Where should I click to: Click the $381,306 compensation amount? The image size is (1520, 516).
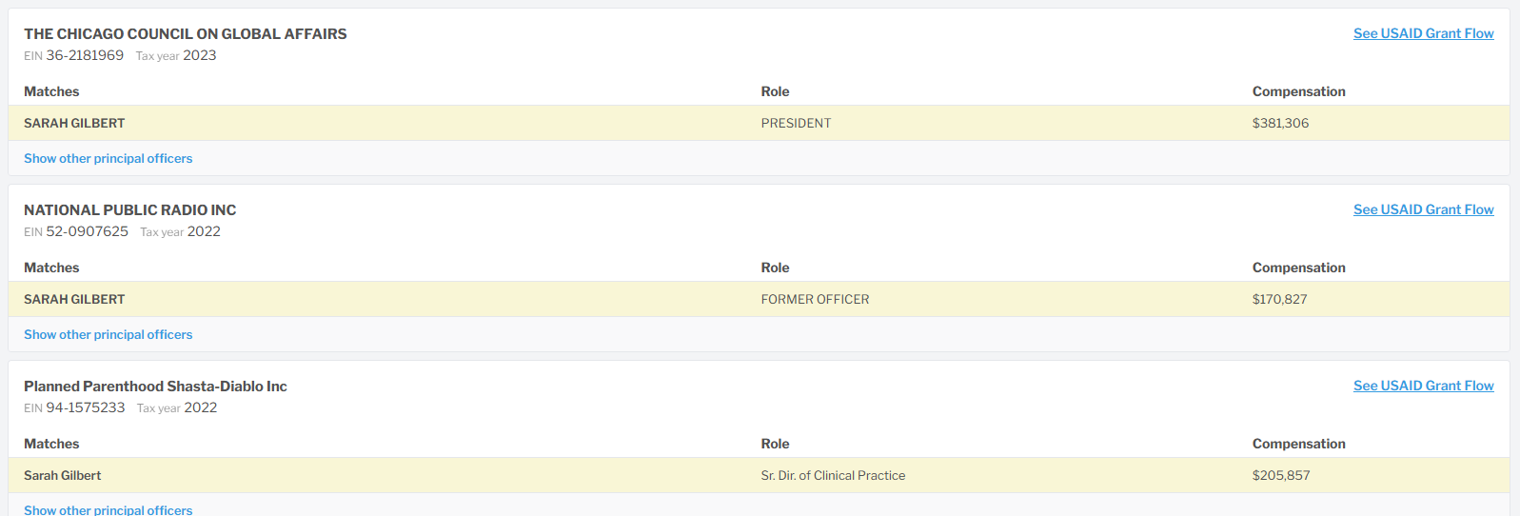[x=1280, y=123]
